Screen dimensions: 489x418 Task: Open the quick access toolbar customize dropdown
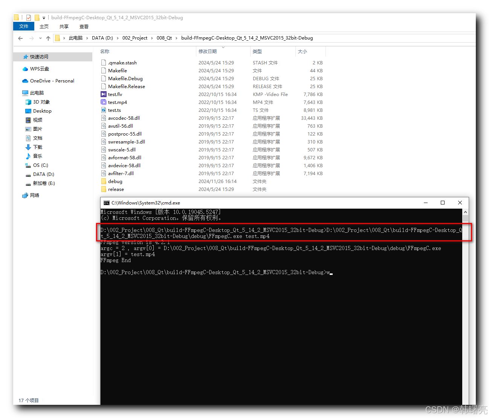point(44,18)
